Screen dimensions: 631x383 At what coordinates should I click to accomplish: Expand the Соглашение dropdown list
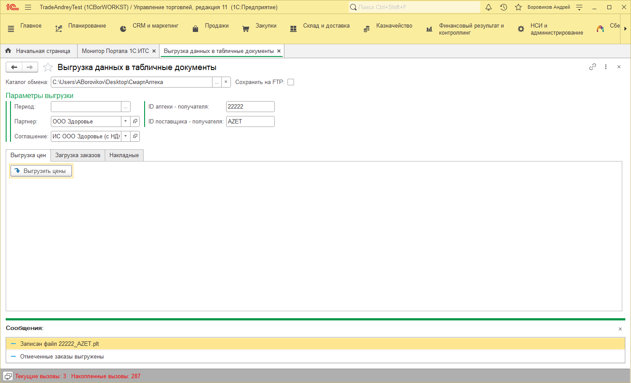click(x=125, y=136)
